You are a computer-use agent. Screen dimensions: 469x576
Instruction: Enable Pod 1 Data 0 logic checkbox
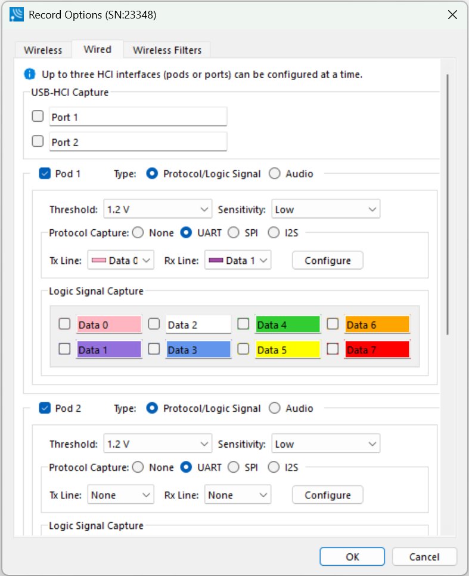(64, 324)
